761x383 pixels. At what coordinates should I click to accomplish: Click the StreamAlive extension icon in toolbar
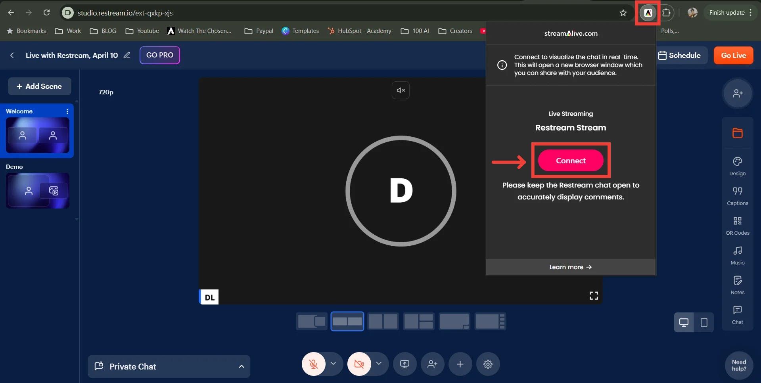[648, 13]
